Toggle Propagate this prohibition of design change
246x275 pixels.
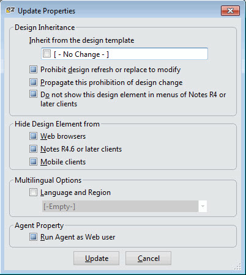(x=33, y=82)
